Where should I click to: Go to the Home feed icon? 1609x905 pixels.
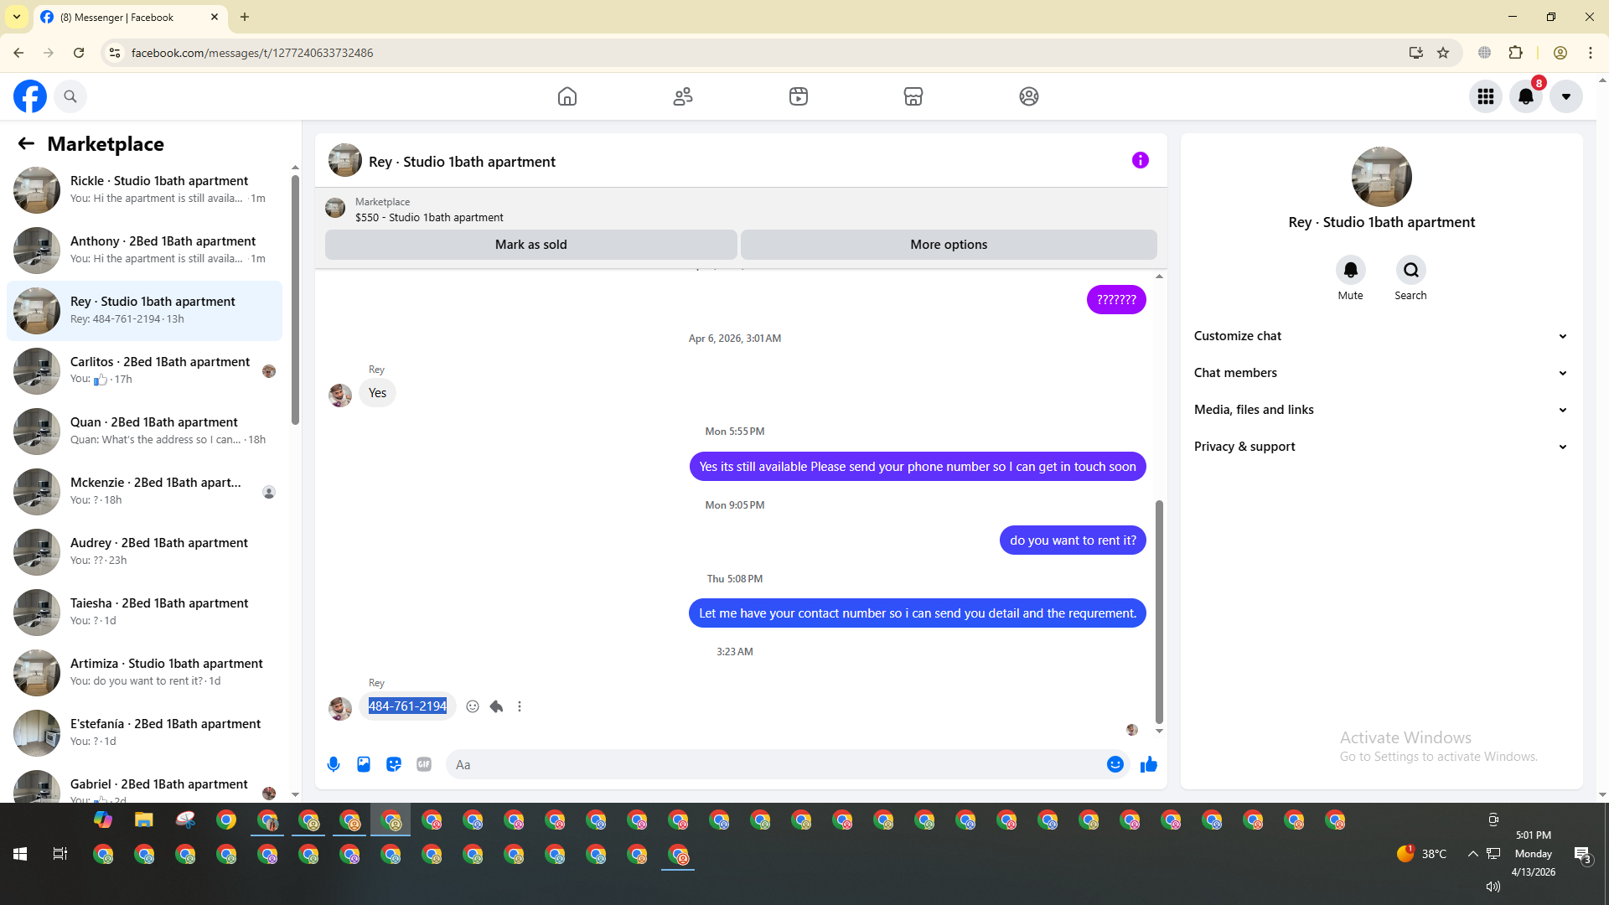[567, 96]
